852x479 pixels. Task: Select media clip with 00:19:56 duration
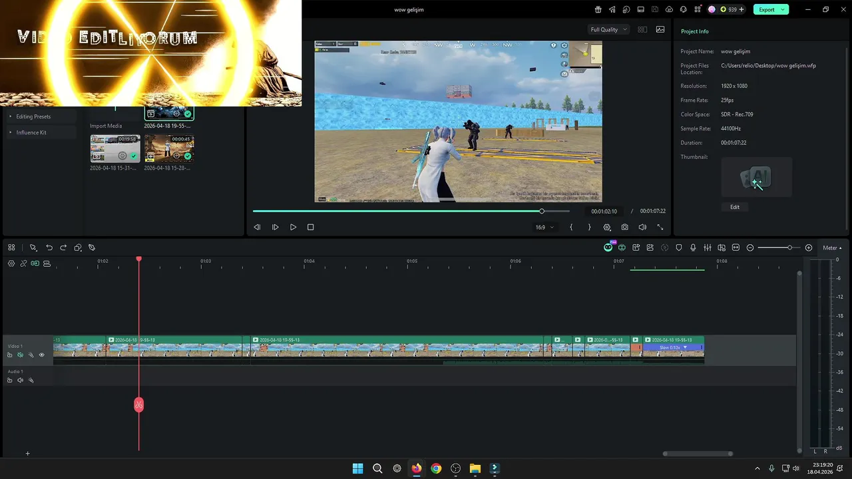click(115, 149)
